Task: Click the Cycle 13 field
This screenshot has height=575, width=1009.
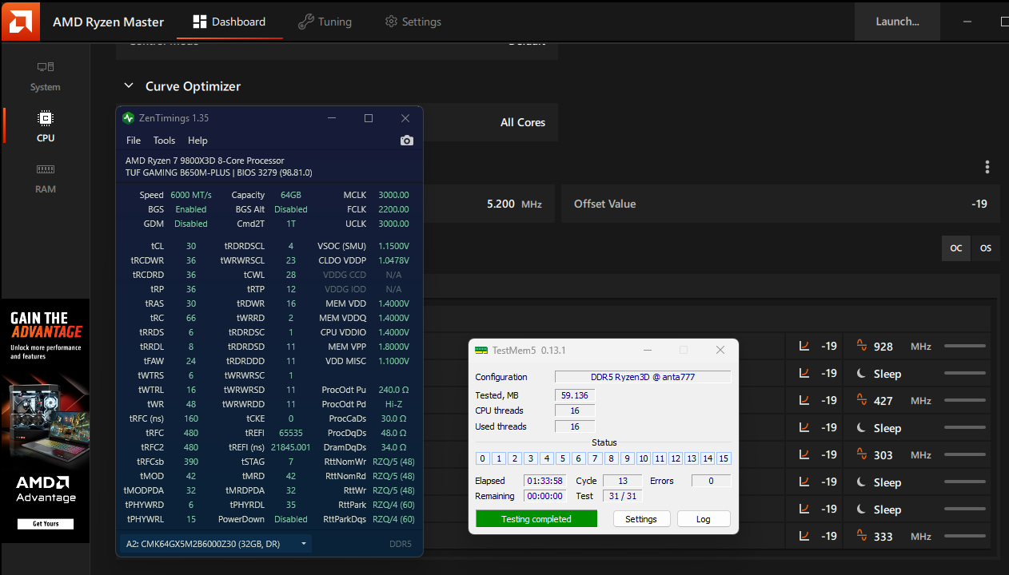Action: point(622,481)
